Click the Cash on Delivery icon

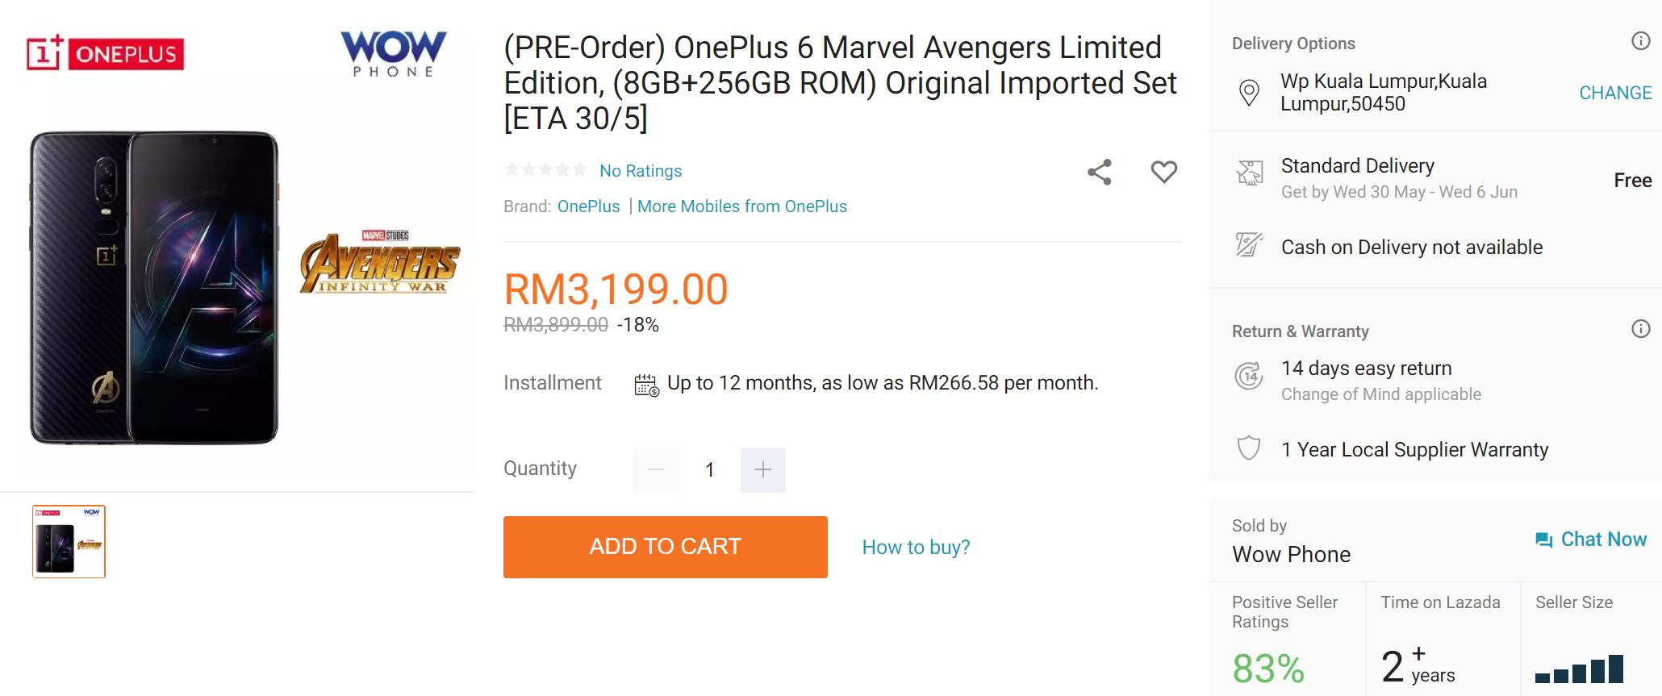[x=1249, y=244]
